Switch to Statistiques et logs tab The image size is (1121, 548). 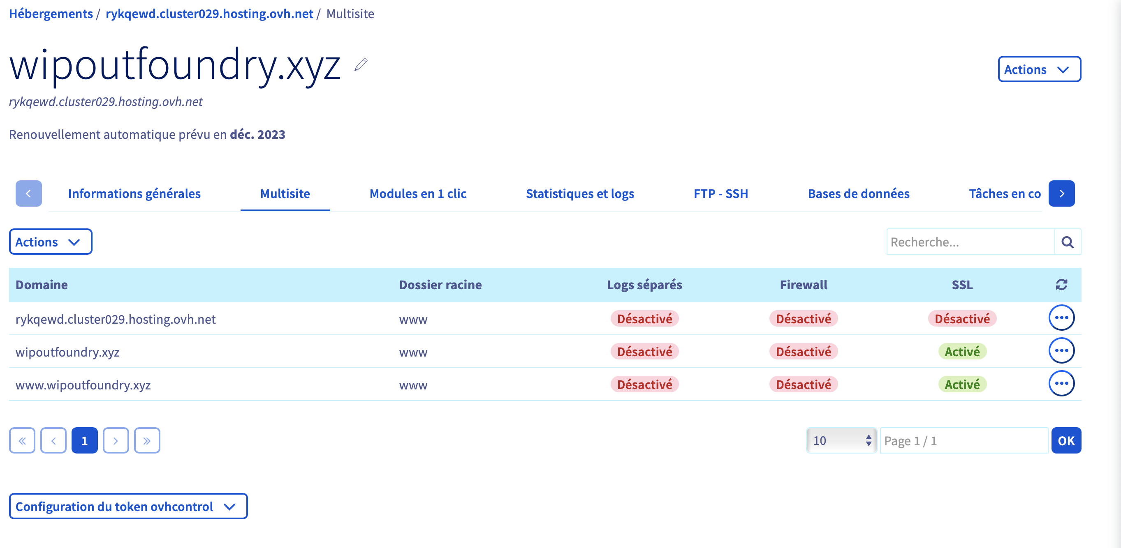pyautogui.click(x=580, y=194)
